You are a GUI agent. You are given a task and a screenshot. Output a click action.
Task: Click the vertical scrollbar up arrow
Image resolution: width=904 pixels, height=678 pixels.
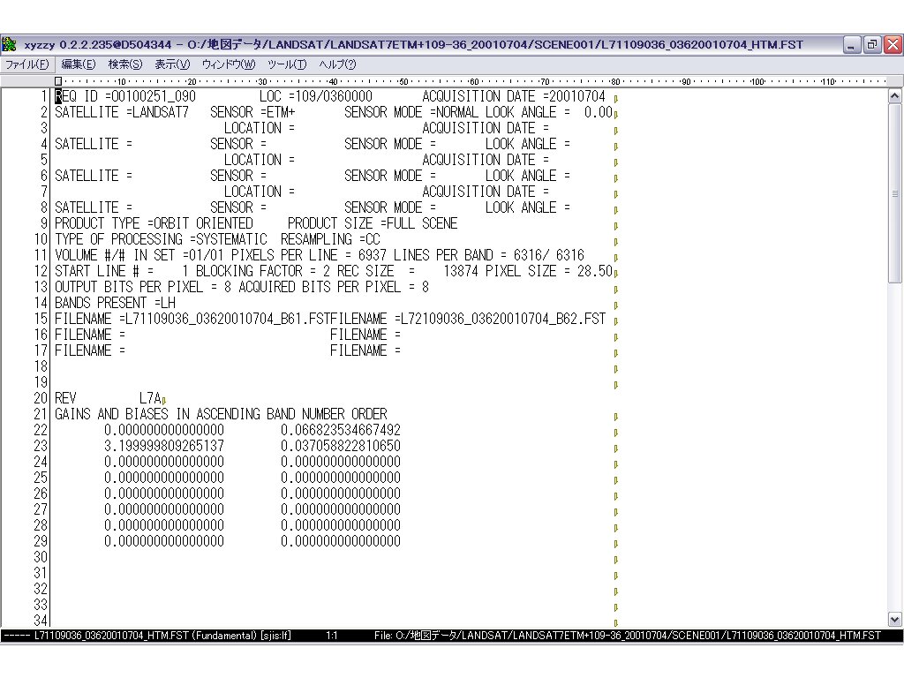pos(895,95)
